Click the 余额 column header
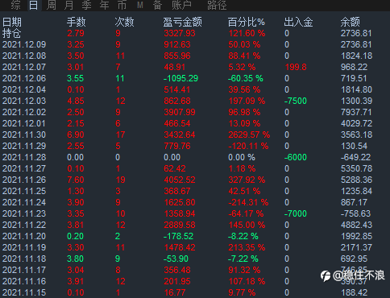390x298 pixels. click(350, 22)
